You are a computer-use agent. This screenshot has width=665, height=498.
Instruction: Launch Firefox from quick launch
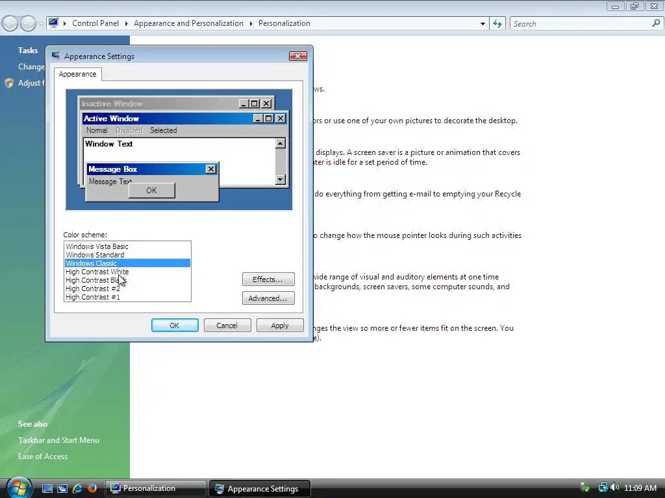pos(92,488)
